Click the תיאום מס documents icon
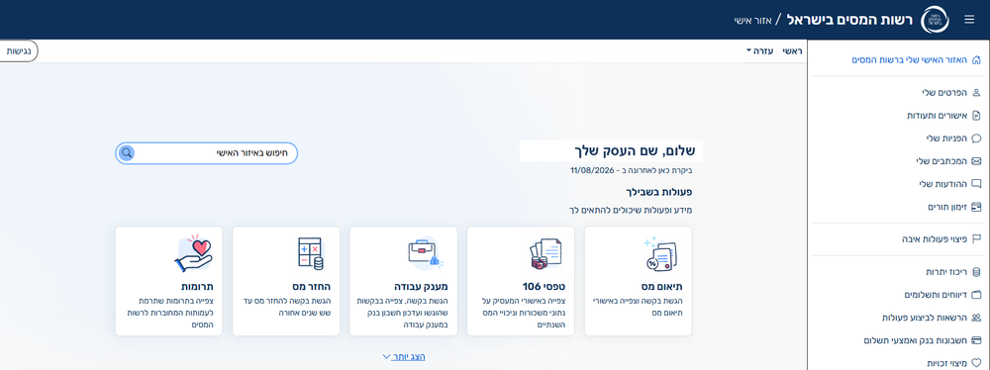990x370 pixels. pyautogui.click(x=660, y=254)
